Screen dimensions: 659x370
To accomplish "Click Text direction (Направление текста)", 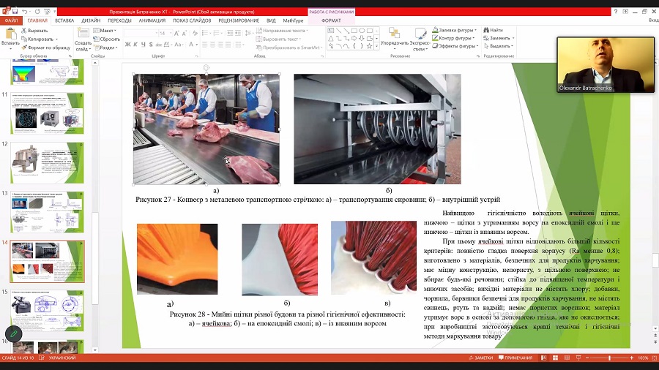I will click(x=283, y=31).
